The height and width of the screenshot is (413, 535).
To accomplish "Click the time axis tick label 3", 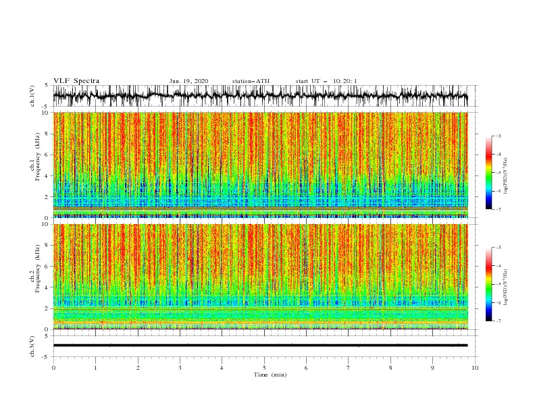I will tap(180, 368).
